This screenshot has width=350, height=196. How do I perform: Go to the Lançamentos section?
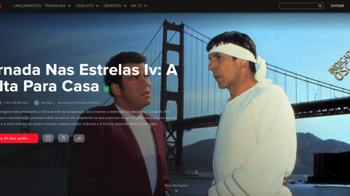coord(27,6)
